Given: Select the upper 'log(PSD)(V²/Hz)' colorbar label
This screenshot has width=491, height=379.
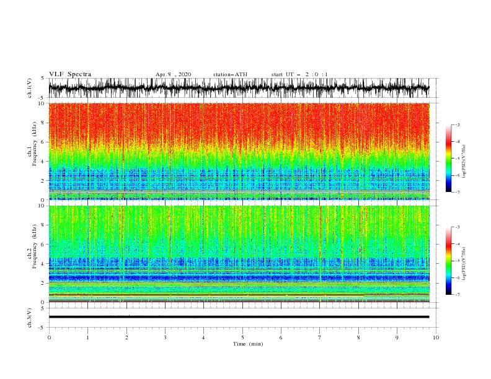Looking at the screenshot, I should tap(464, 162).
